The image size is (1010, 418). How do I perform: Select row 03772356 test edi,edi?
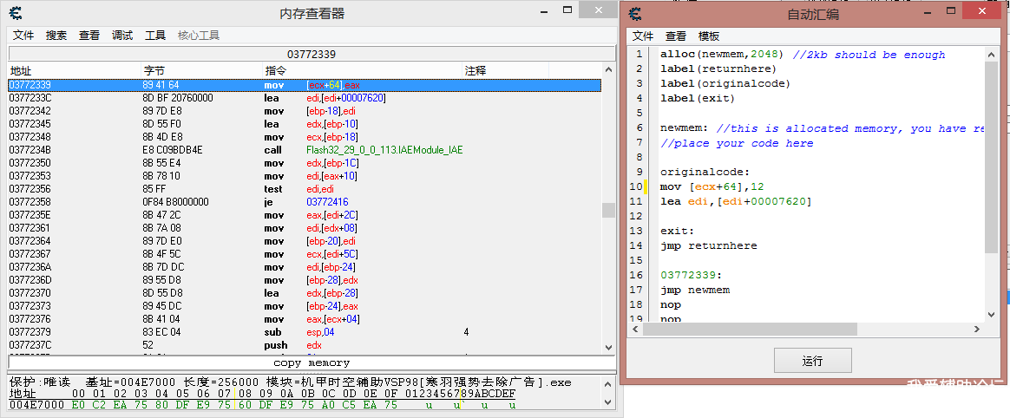tap(305, 189)
